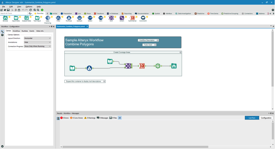Open the Events configuration tab

pos(32,31)
